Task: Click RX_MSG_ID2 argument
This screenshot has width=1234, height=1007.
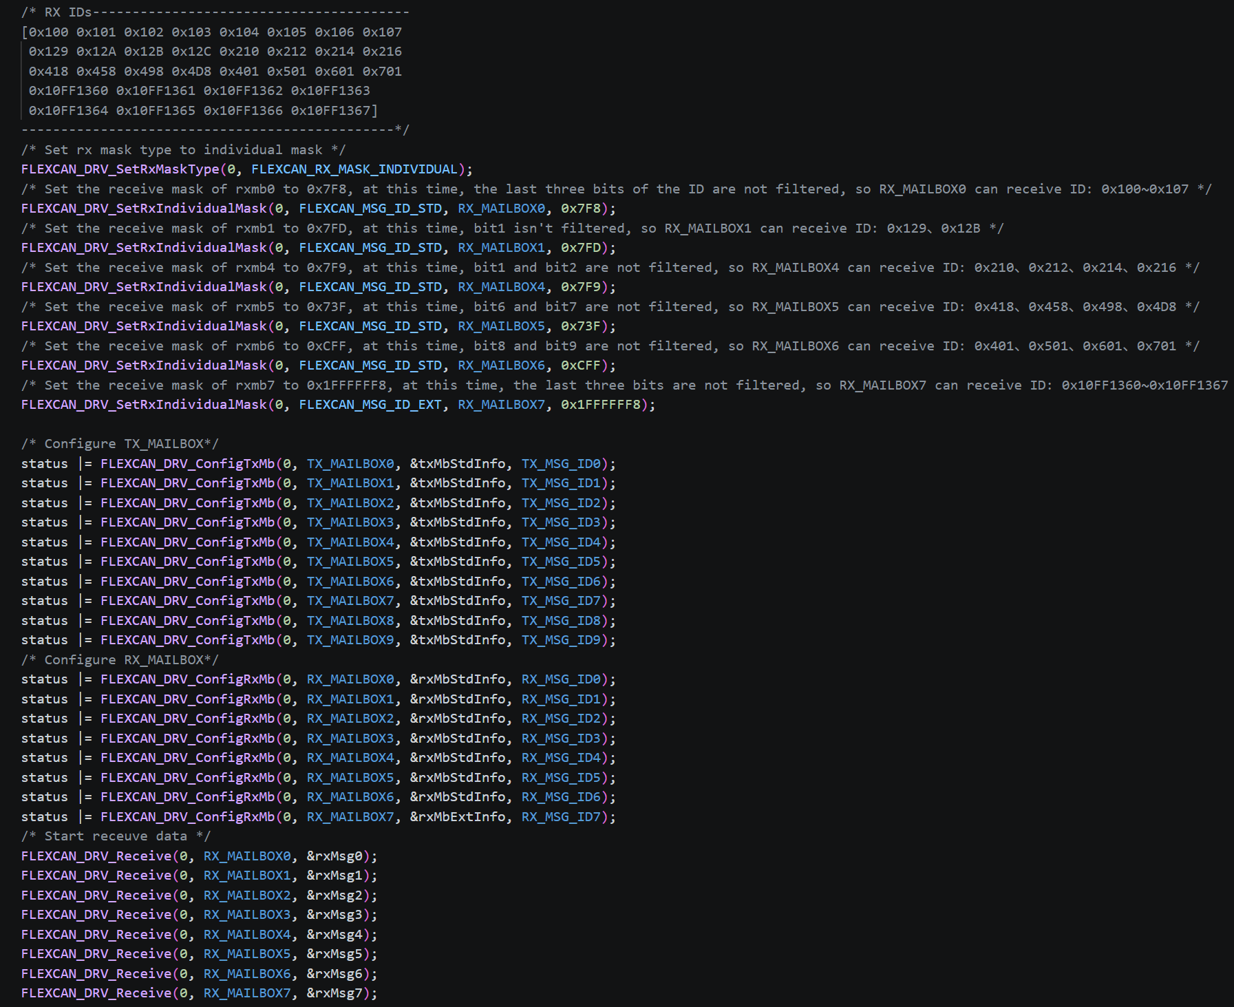Action: point(561,719)
